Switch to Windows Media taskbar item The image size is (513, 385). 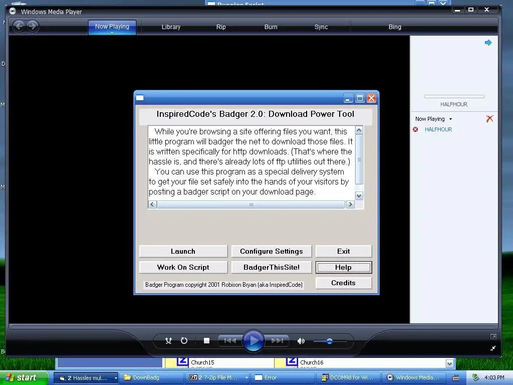pos(414,378)
